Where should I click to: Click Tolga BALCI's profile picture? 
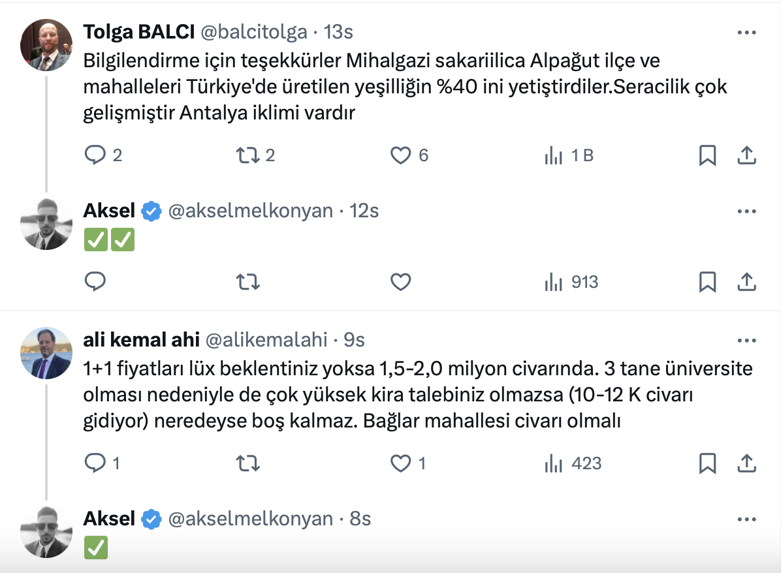46,44
